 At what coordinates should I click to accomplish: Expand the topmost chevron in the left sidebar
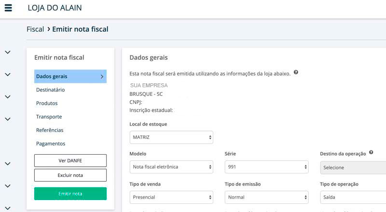click(x=7, y=52)
